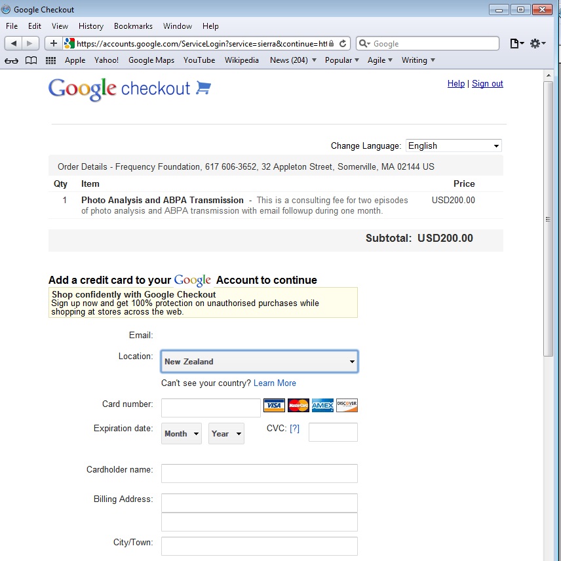
Task: Open the settings gear menu
Action: pyautogui.click(x=537, y=43)
